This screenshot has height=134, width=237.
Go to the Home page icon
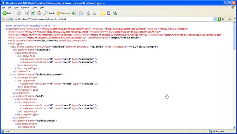(x=39, y=13)
